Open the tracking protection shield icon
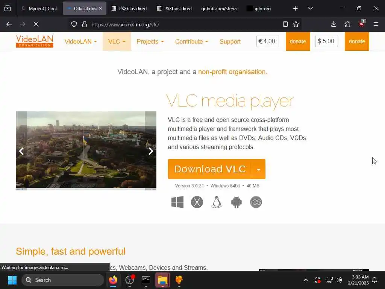The height and width of the screenshot is (289, 385). coord(74,24)
